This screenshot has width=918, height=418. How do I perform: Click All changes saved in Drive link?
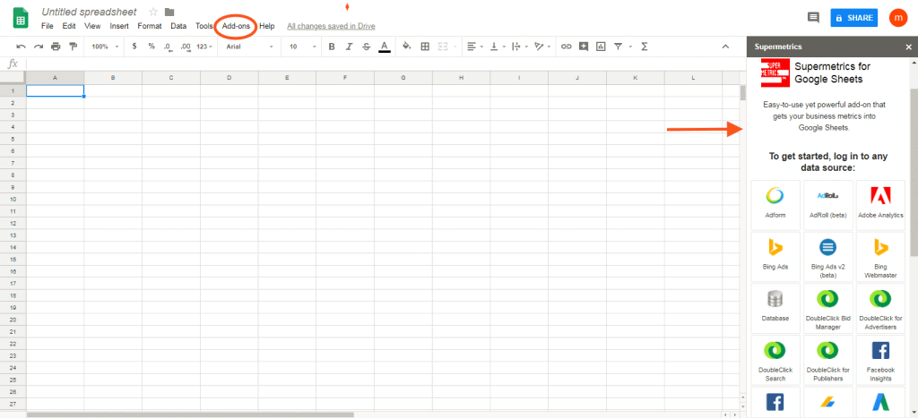pyautogui.click(x=331, y=26)
